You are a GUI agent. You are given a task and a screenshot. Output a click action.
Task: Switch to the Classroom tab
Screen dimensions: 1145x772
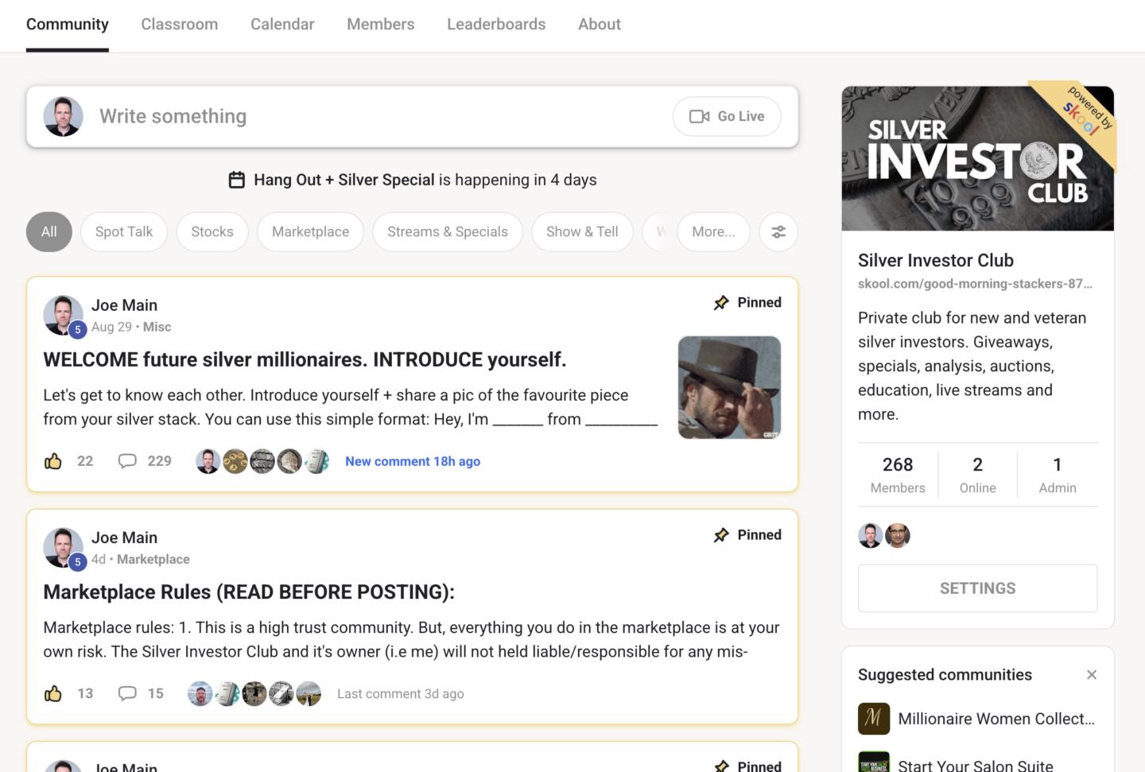point(180,25)
